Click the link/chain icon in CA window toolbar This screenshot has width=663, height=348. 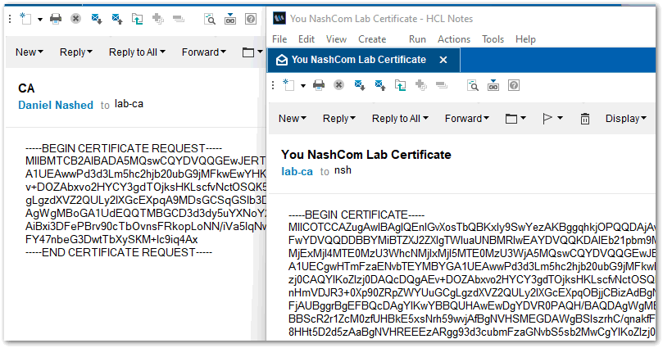(x=230, y=19)
